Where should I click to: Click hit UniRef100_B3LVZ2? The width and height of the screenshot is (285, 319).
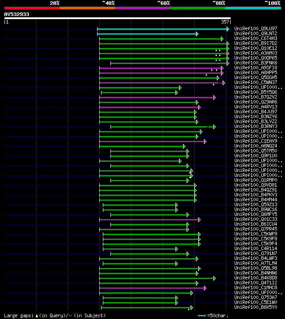tap(256, 121)
